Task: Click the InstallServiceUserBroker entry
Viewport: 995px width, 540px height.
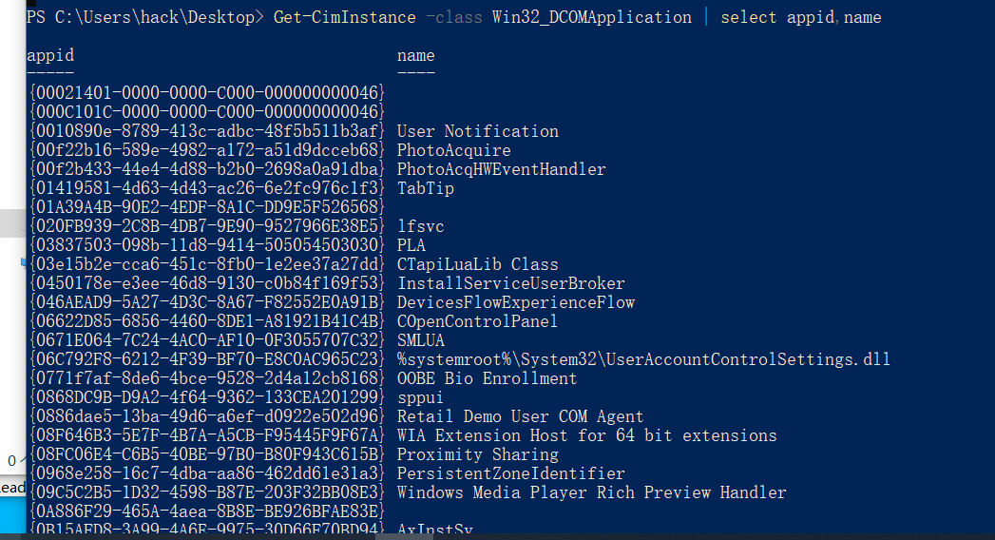Action: click(x=510, y=283)
